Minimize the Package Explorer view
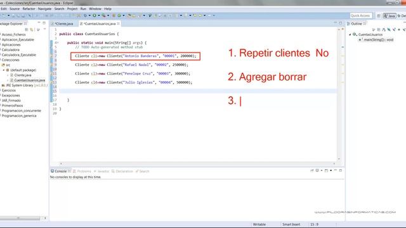 coord(39,23)
